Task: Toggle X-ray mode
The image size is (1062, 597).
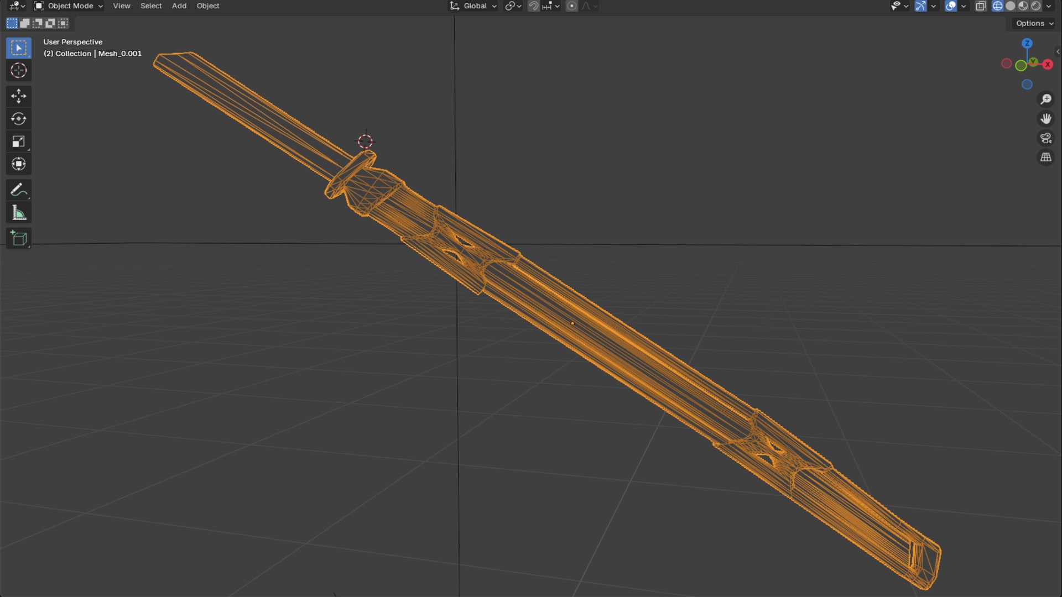Action: click(981, 6)
